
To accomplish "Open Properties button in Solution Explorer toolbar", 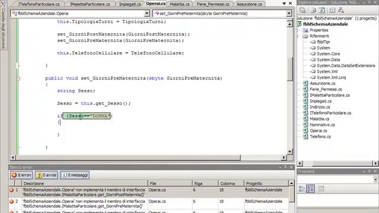I will click(x=303, y=11).
